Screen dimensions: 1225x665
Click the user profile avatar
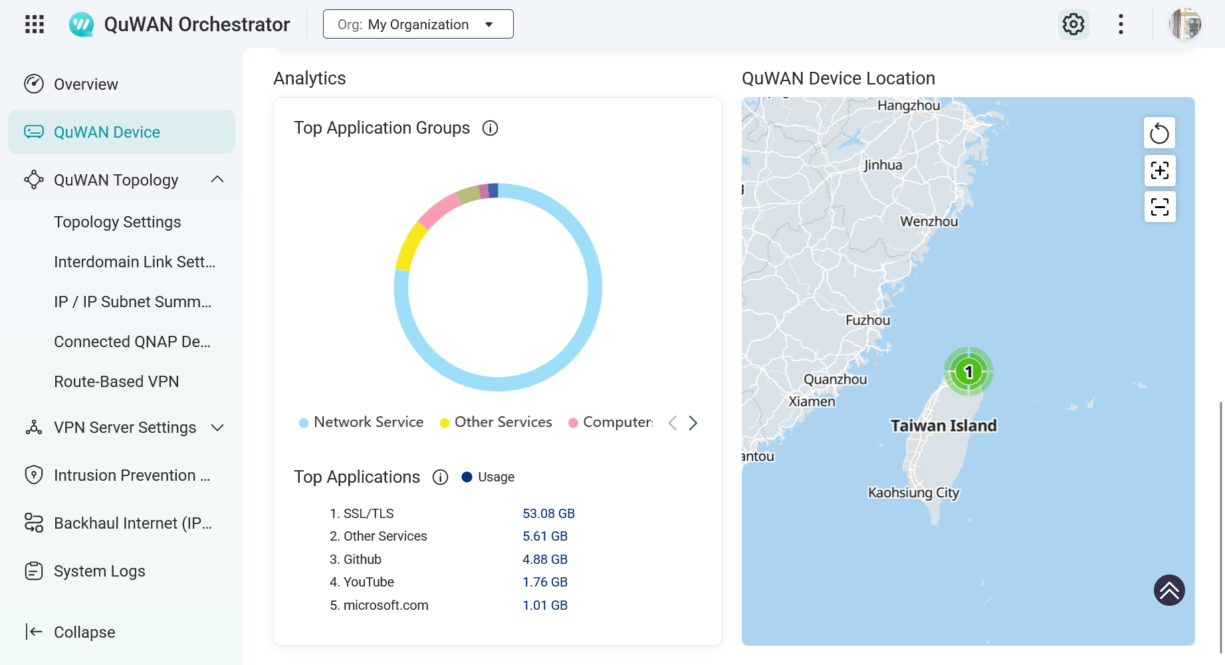1185,25
